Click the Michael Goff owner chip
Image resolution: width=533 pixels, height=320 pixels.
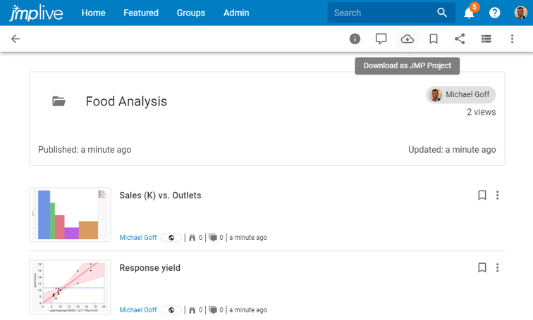point(461,94)
